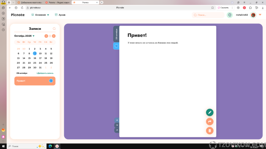
Task: Open the Picnote logo home link
Action: coord(17,15)
